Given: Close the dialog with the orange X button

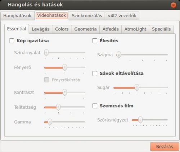Looking at the screenshot, I should tap(173, 5).
